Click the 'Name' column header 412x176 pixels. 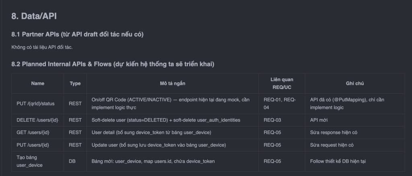[37, 84]
